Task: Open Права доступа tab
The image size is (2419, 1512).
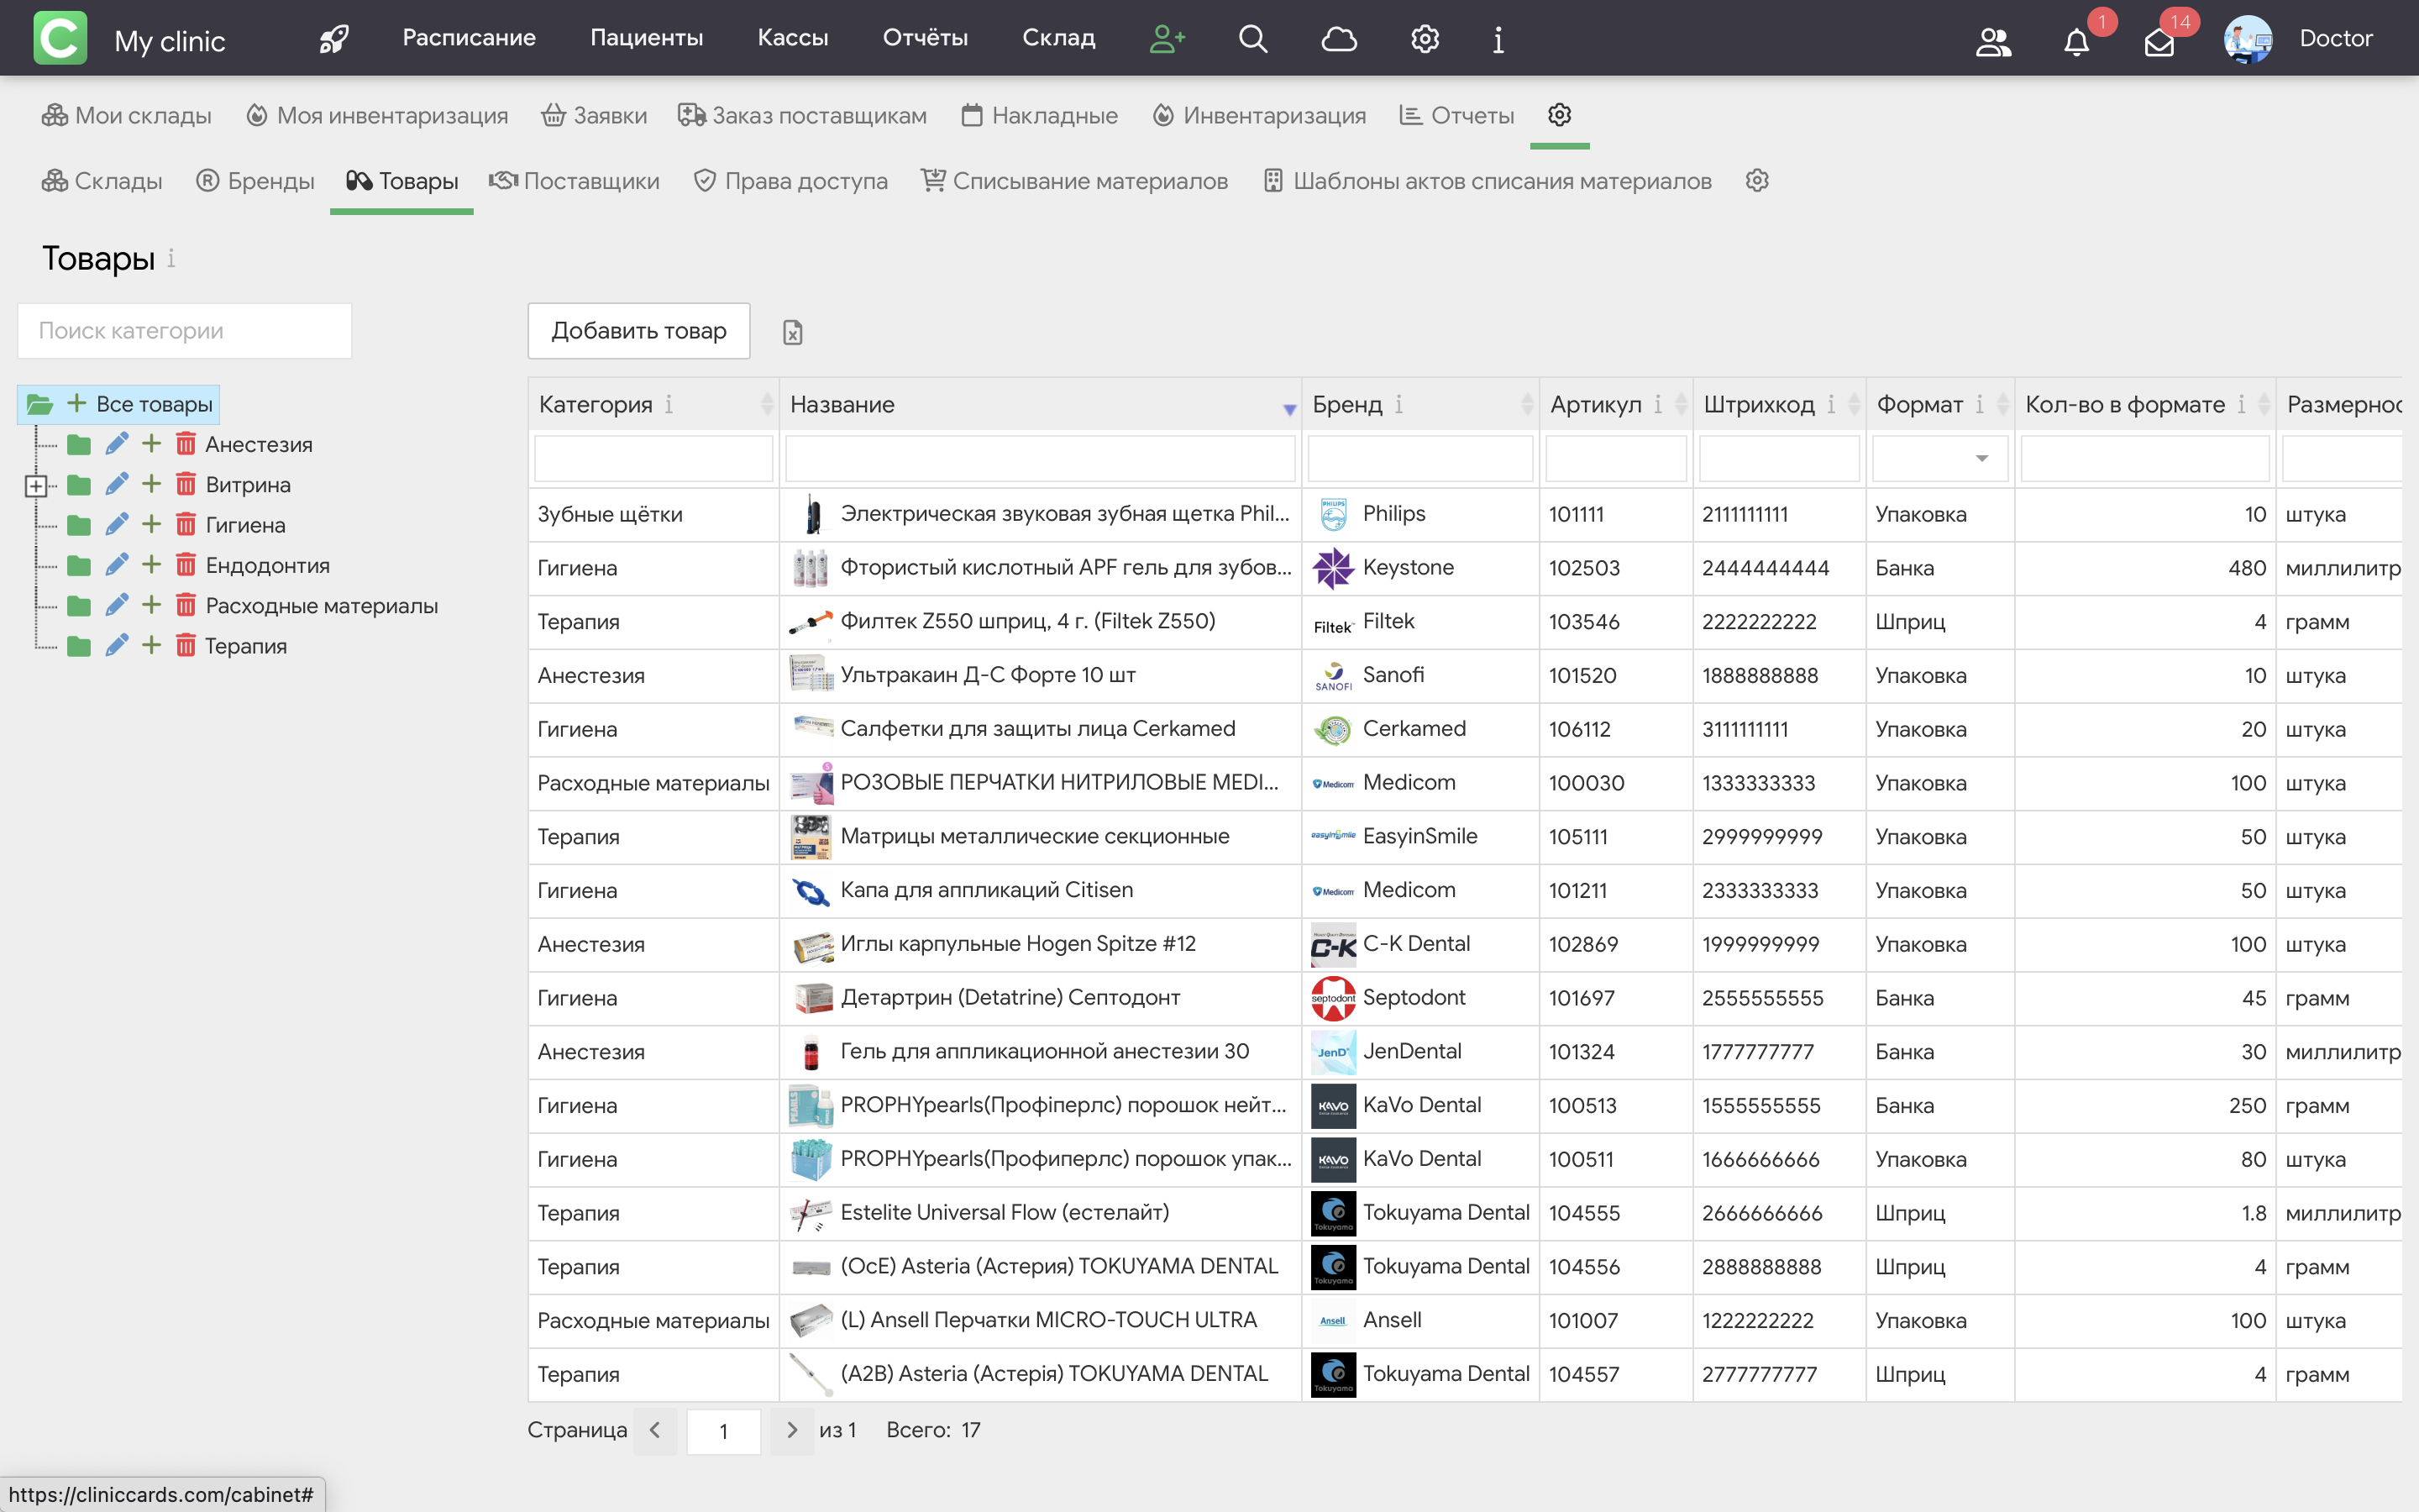Action: [790, 181]
